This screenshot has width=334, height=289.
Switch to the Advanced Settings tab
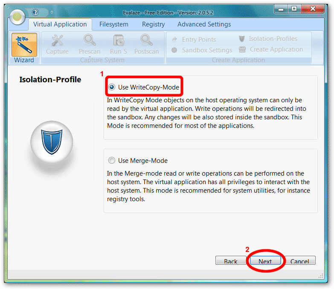coord(204,24)
